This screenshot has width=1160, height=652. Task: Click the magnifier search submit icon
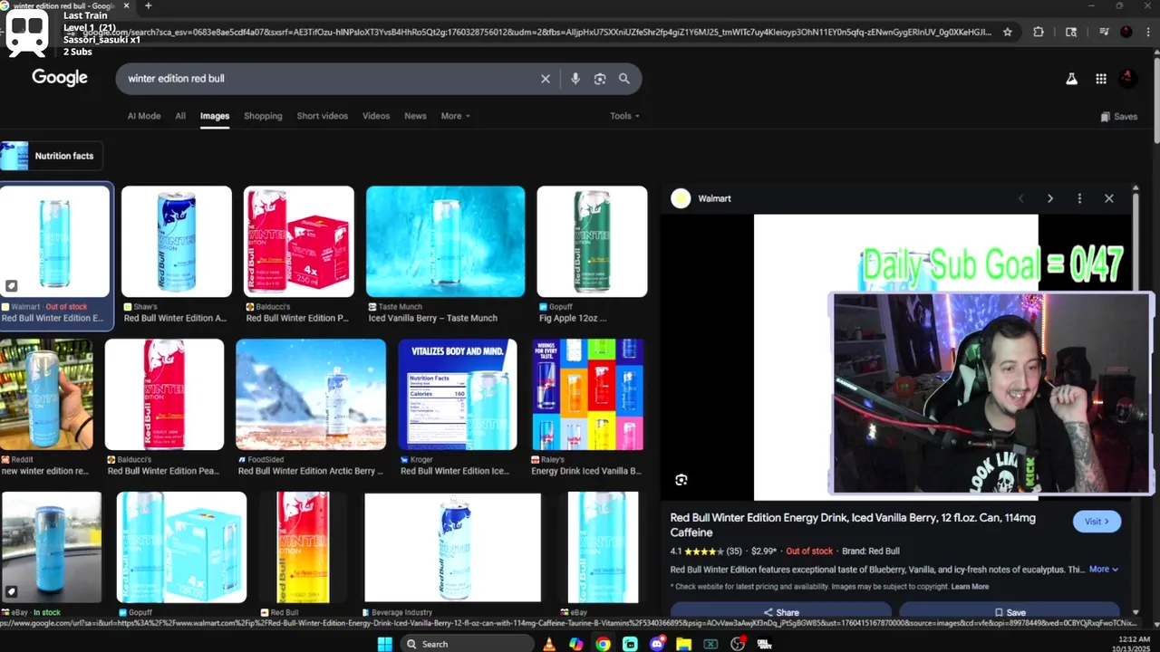[624, 79]
